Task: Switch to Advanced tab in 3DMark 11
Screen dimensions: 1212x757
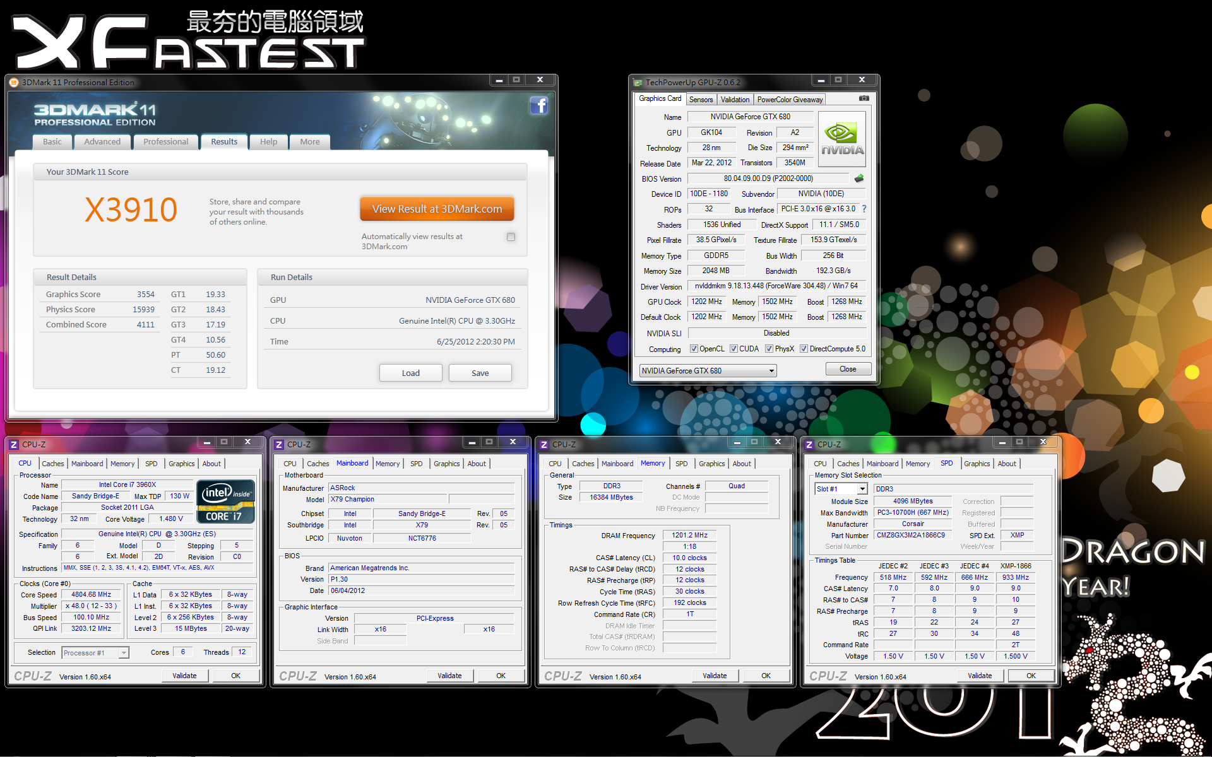Action: tap(102, 141)
